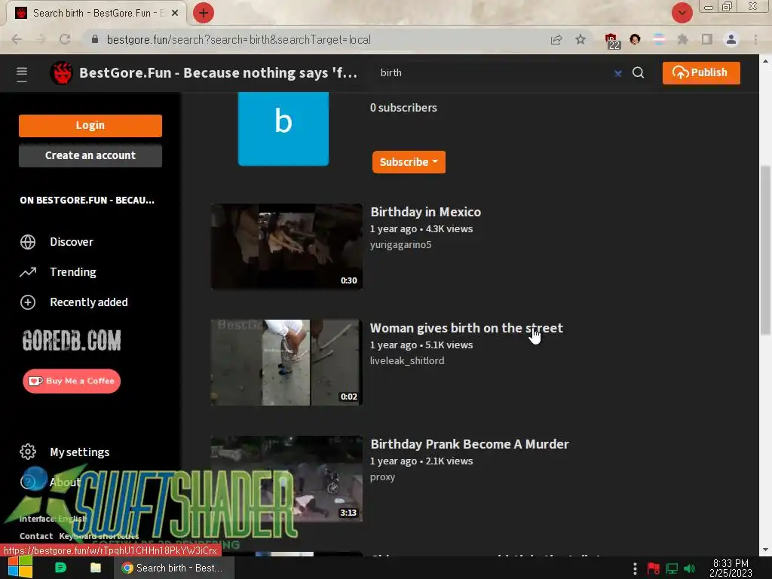This screenshot has width=772, height=579.
Task: Click the Publish upload button
Action: [x=700, y=73]
